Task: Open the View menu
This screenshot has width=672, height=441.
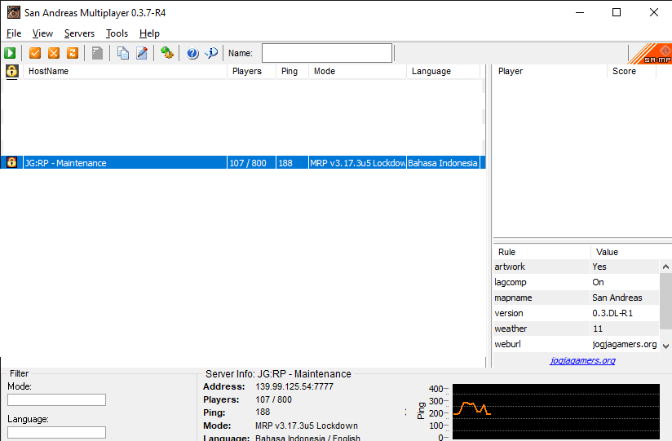Action: tap(42, 33)
